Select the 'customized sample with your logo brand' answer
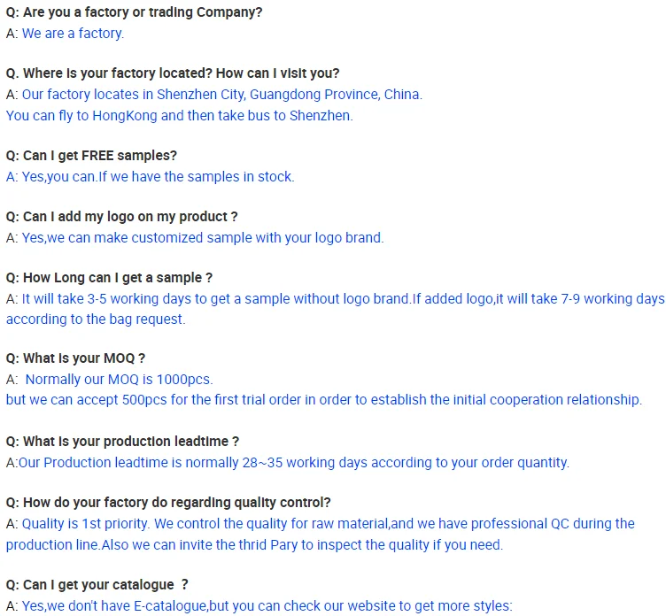This screenshot has width=666, height=616. point(203,238)
